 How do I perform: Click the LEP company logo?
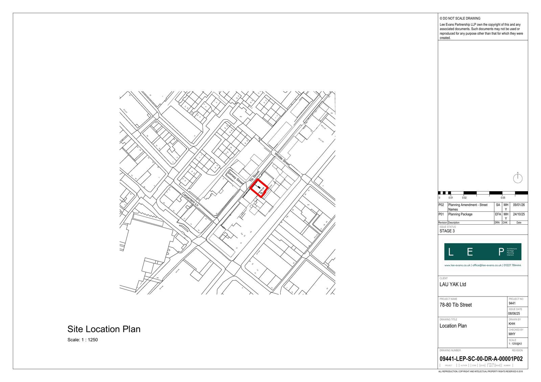tap(483, 252)
